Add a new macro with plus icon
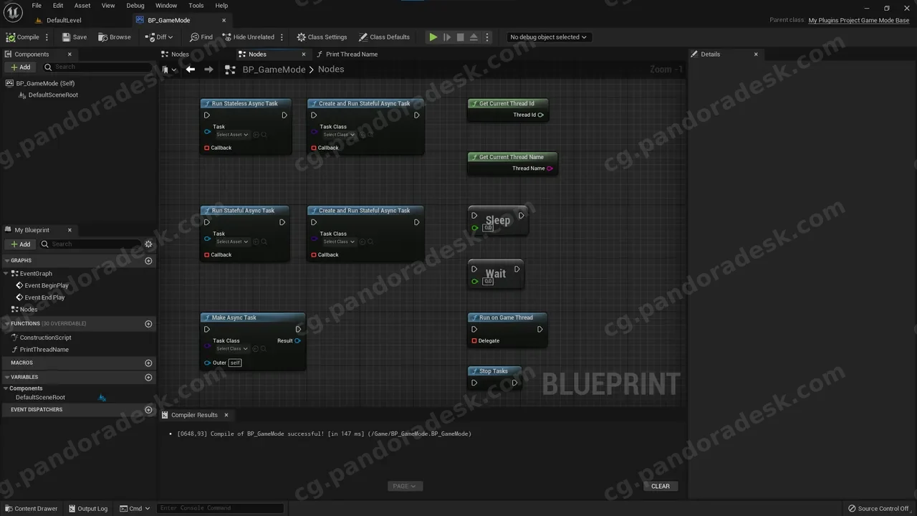Screen dimensions: 917x516 click(148, 363)
